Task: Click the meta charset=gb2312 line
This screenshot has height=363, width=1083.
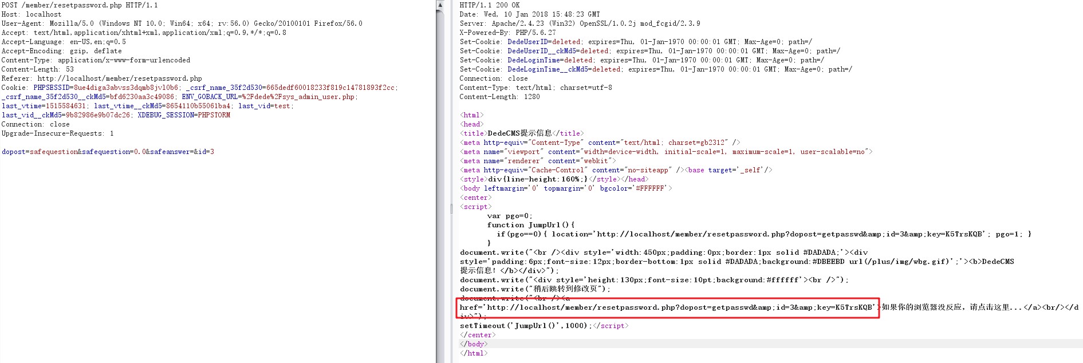Action: click(600, 143)
